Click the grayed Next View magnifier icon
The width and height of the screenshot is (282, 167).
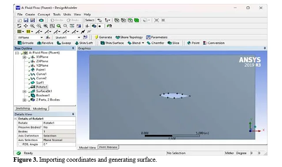pyautogui.click(x=65, y=26)
